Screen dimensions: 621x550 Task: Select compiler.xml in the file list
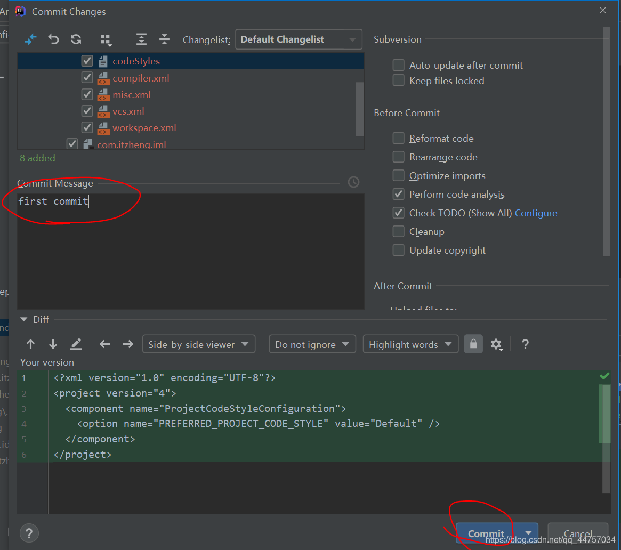[141, 78]
